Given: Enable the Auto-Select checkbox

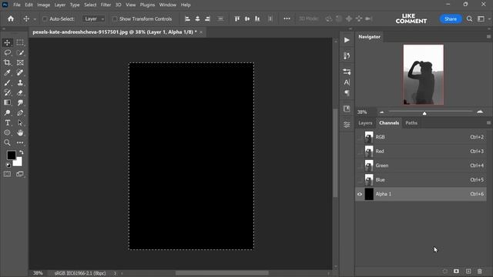Looking at the screenshot, I should click(x=45, y=18).
